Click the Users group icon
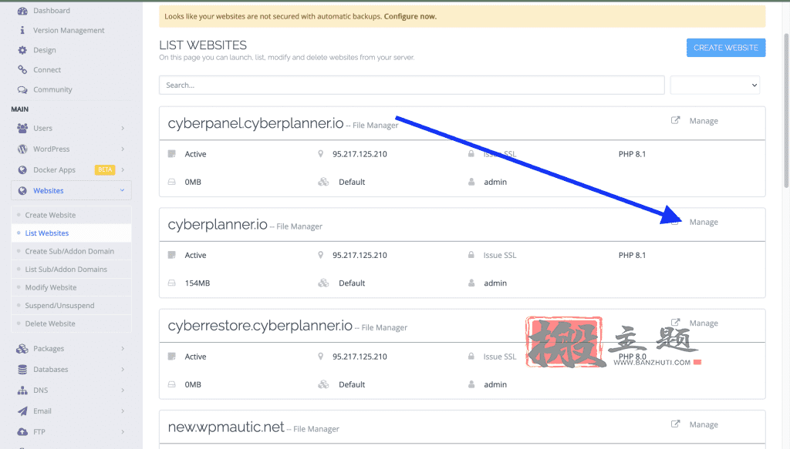 (22, 128)
